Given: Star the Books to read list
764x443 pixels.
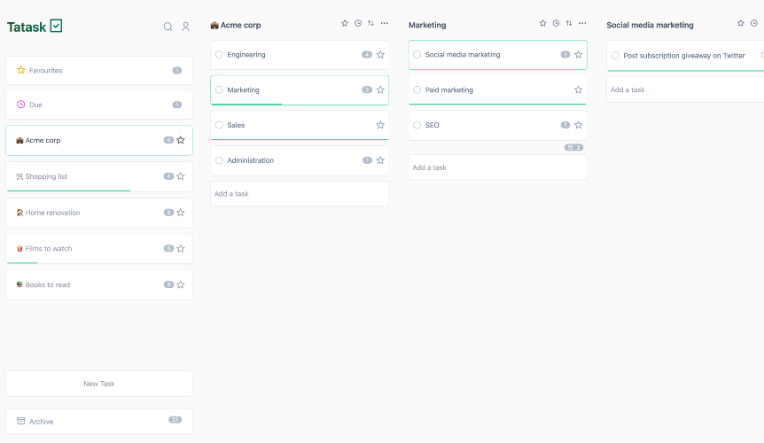Looking at the screenshot, I should pyautogui.click(x=181, y=284).
